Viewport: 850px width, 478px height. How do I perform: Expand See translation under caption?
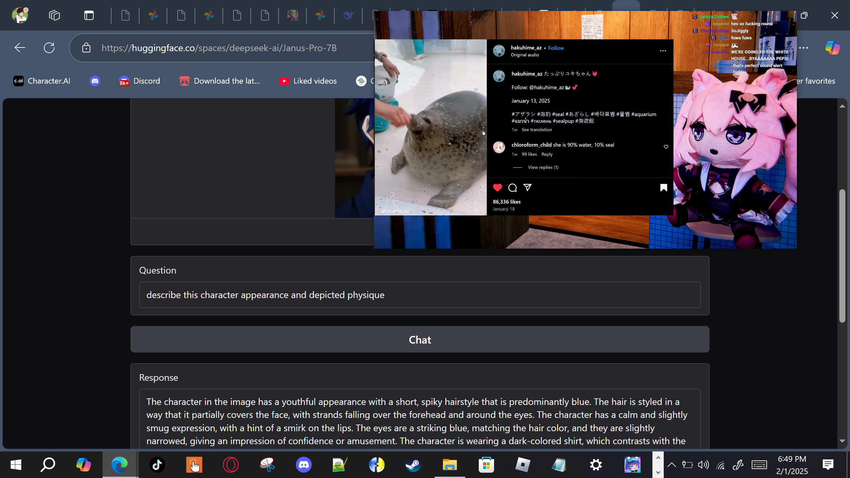point(537,130)
